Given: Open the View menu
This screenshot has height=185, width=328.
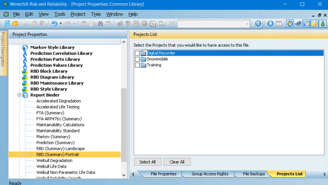Looking at the screenshot, I should click(x=44, y=14).
